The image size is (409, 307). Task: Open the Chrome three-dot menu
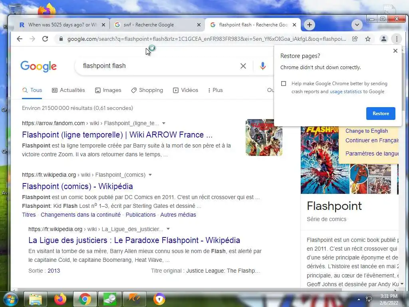pyautogui.click(x=397, y=39)
